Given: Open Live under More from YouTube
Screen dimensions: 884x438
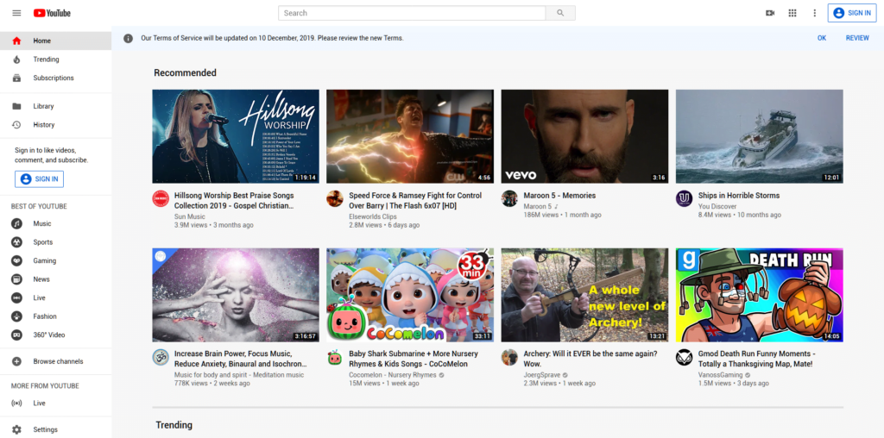Looking at the screenshot, I should 55,404.
